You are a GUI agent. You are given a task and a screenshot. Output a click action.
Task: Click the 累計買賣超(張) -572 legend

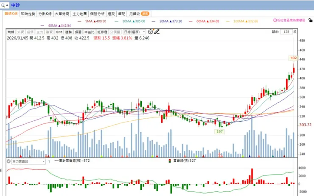click(72, 161)
